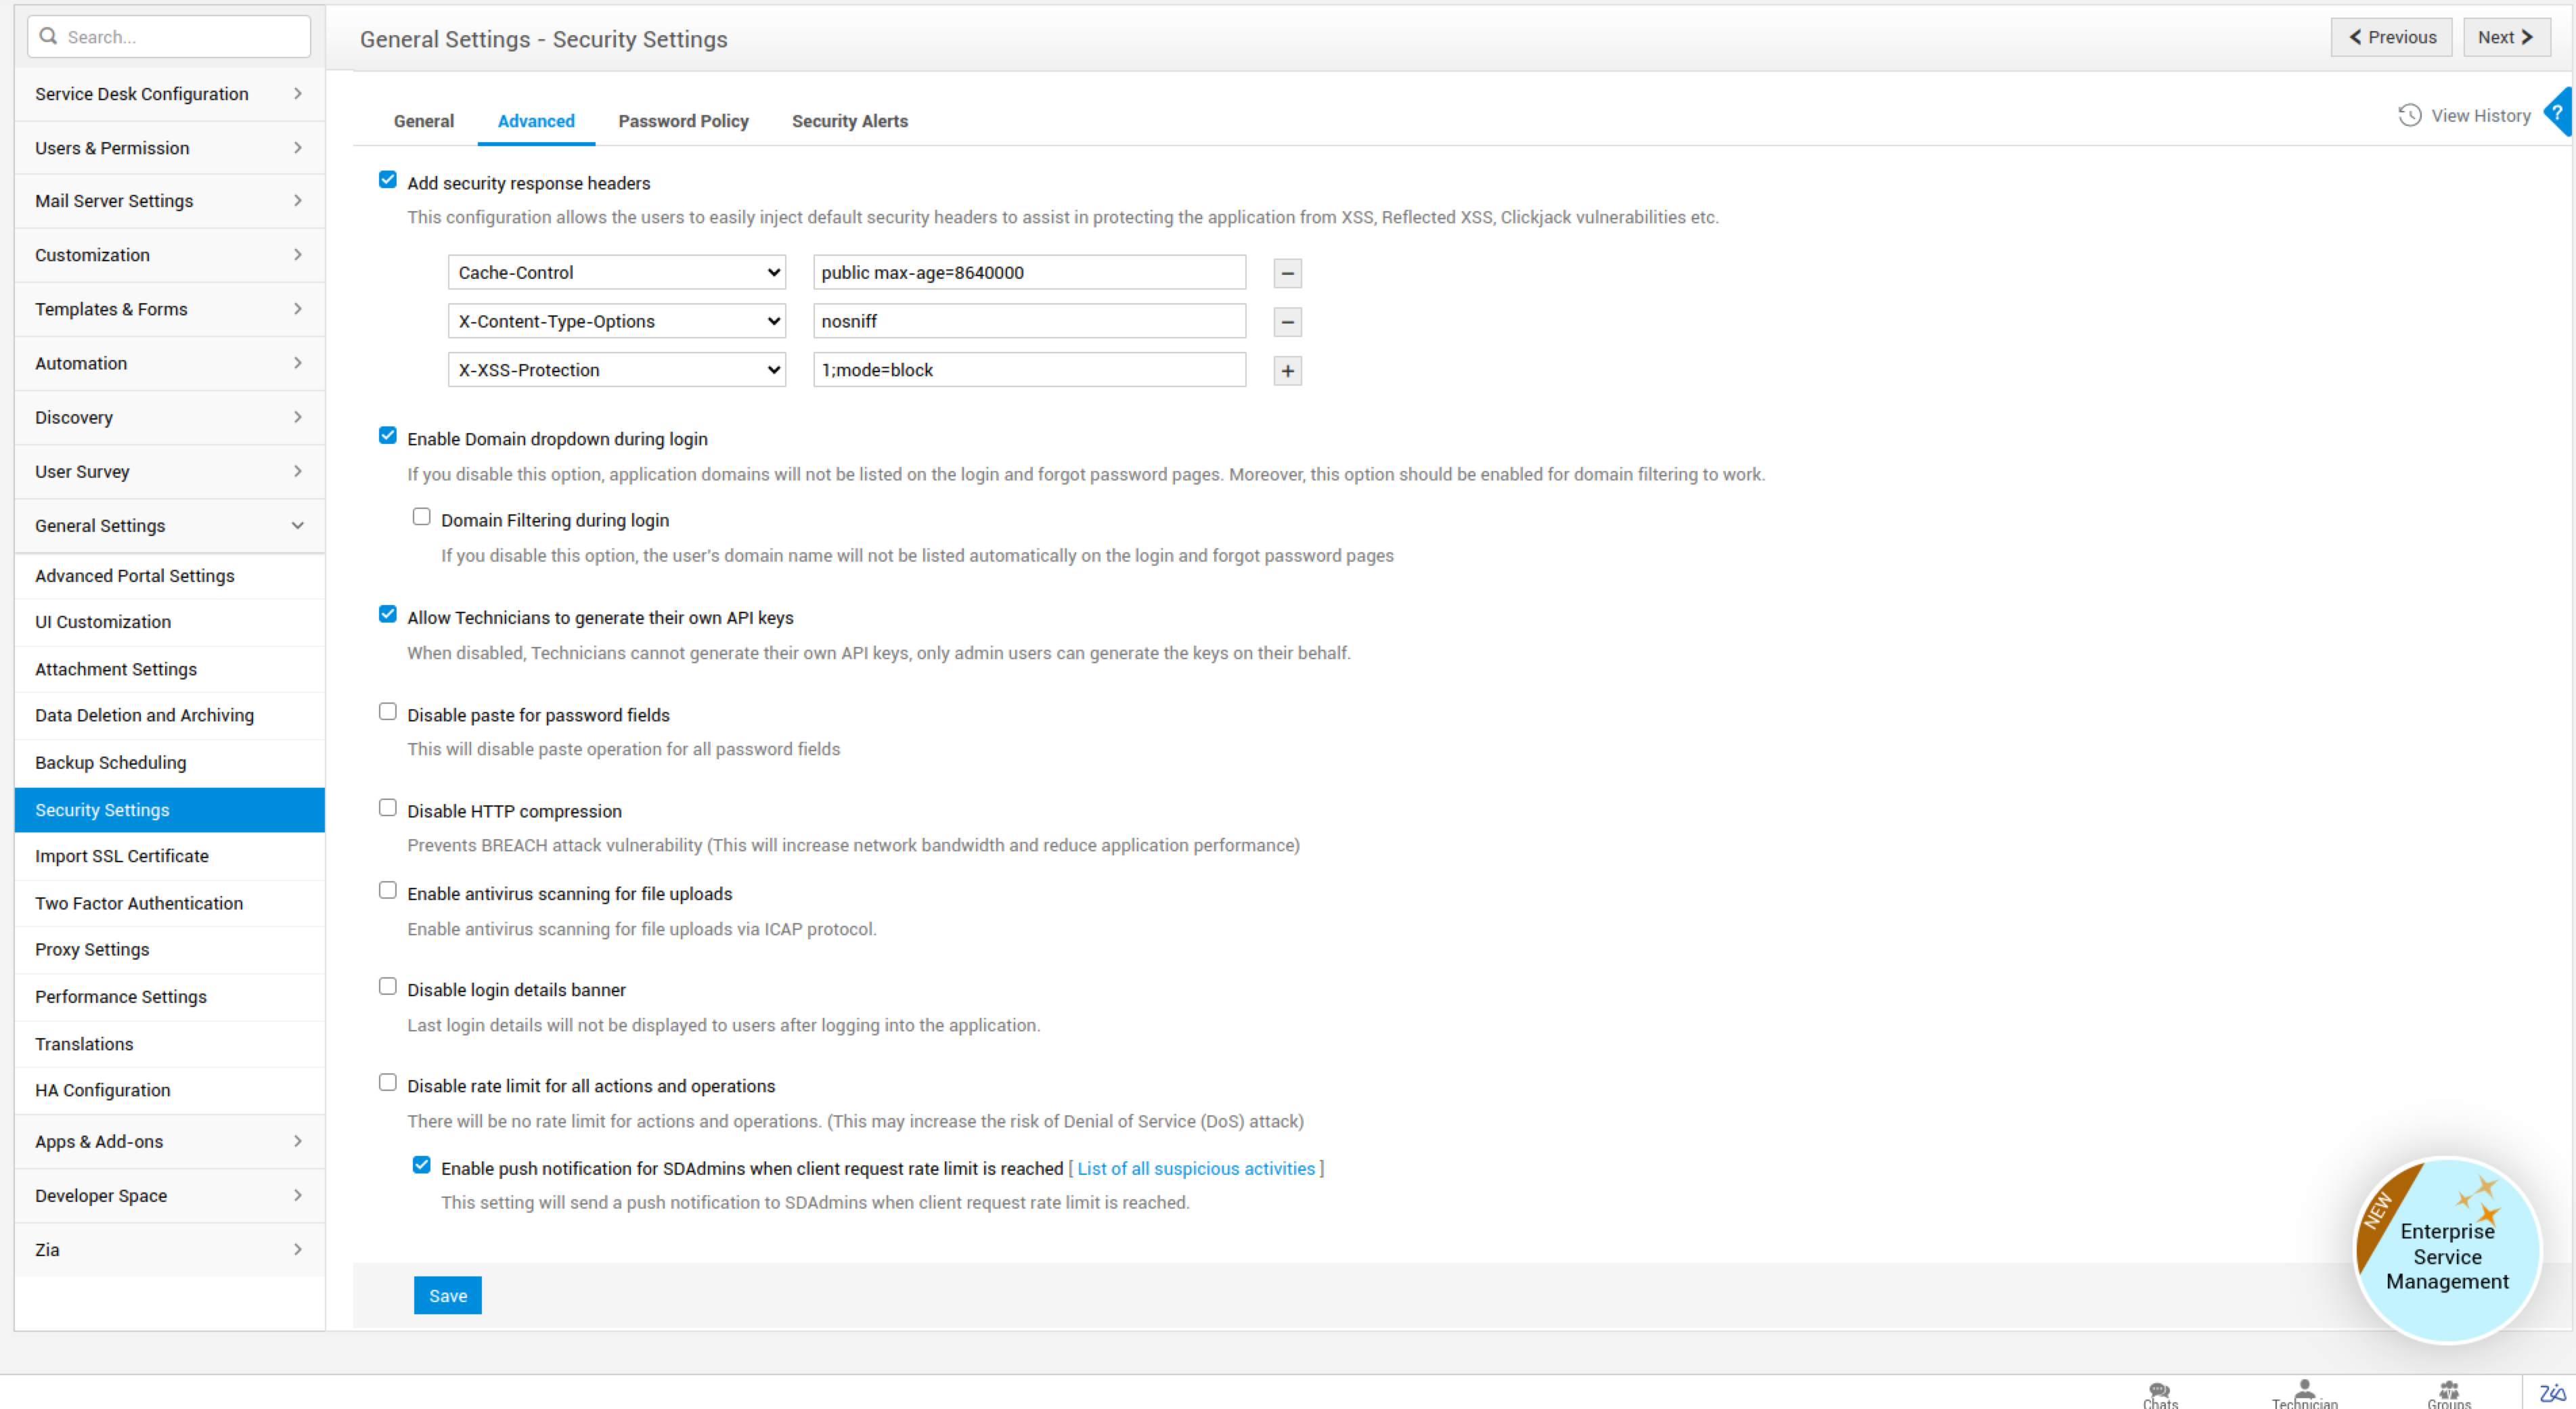Uncheck Add security response headers

click(388, 179)
